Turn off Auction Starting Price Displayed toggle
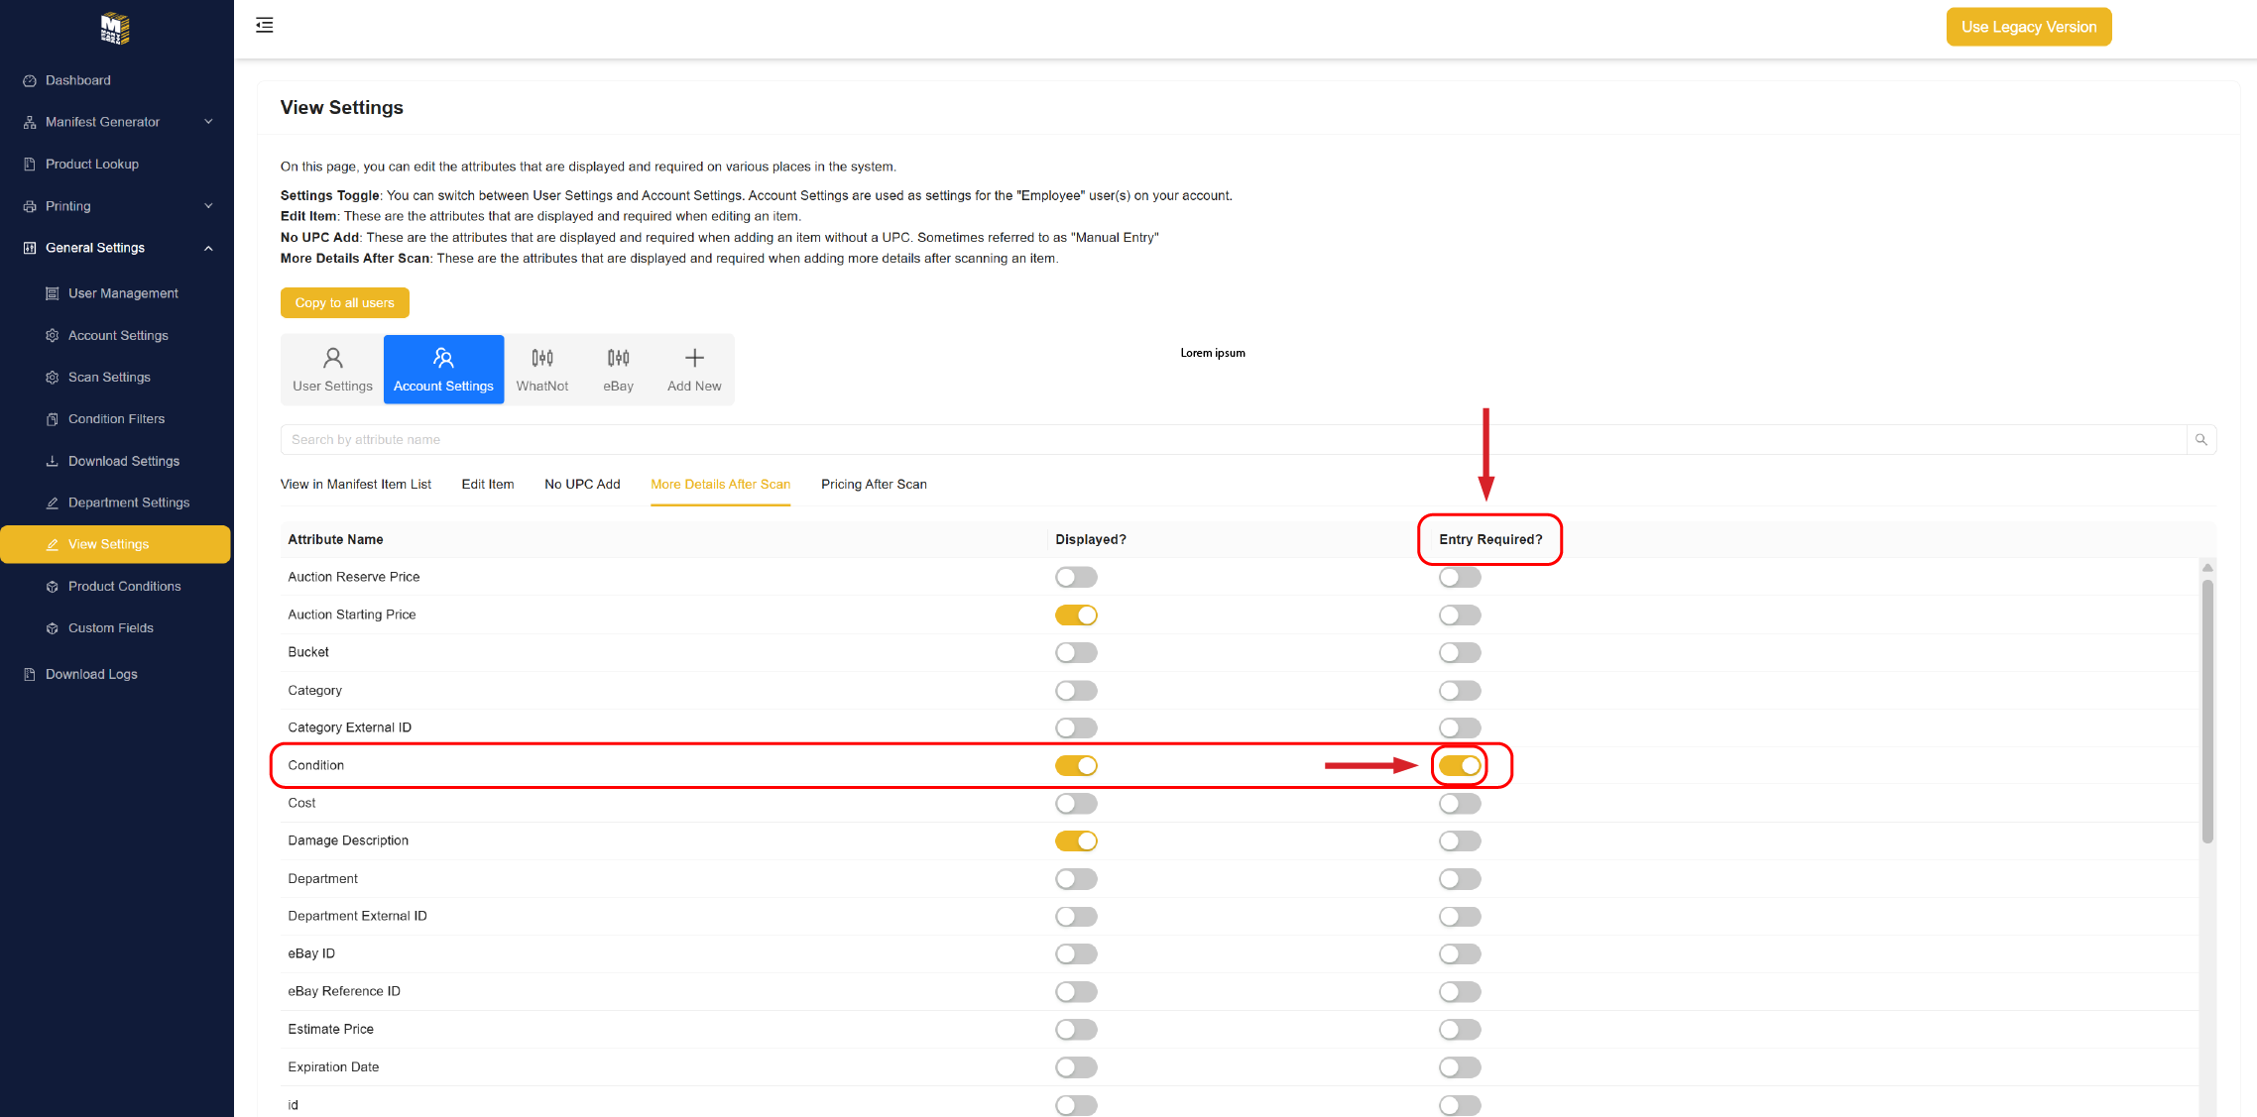 (1076, 614)
